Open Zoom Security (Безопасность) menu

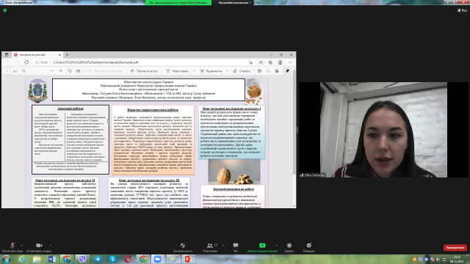coord(183,247)
